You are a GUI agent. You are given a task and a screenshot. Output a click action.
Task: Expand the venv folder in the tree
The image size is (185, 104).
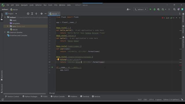[x=8, y=26]
